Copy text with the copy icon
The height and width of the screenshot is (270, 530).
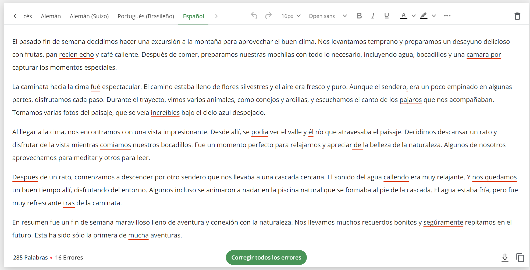(x=520, y=258)
